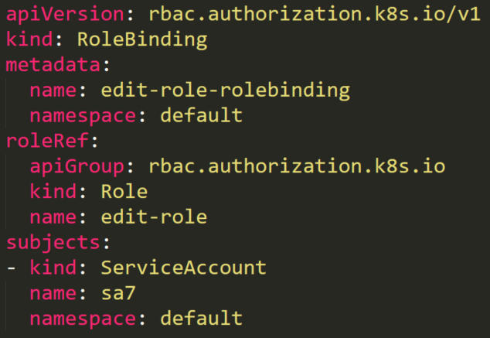The image size is (490, 338).
Task: Click the edit-role-rolebinding name value
Action: 226,90
